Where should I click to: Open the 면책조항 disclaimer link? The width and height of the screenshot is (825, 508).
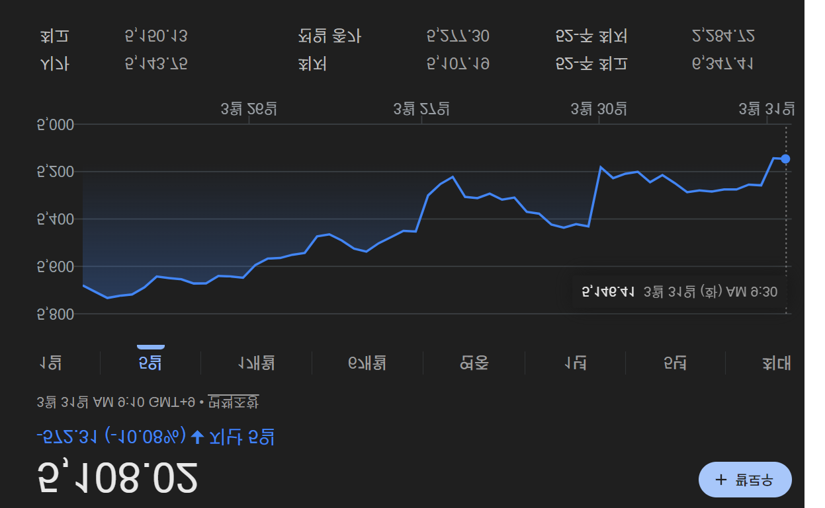(x=234, y=402)
